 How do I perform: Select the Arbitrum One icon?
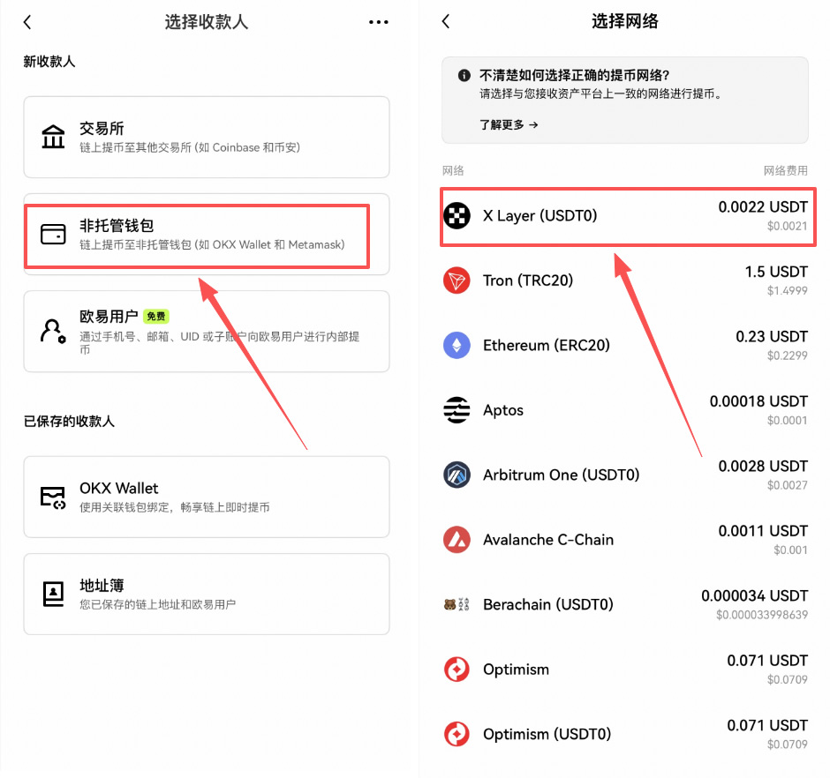coord(456,475)
